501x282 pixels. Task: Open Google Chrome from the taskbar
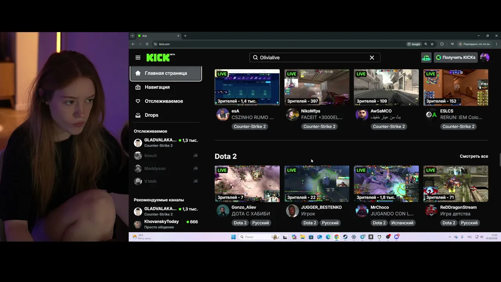coord(337,237)
